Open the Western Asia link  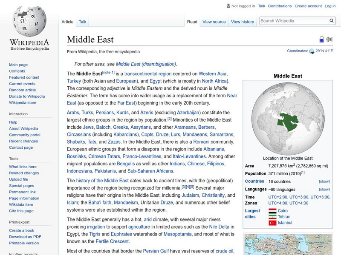pyautogui.click(x=212, y=74)
